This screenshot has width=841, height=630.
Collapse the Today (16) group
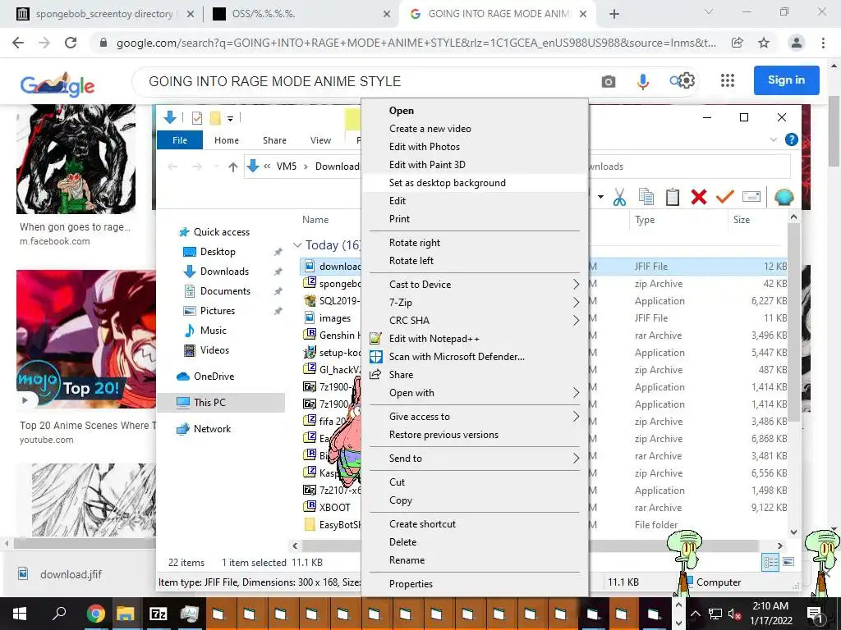297,244
